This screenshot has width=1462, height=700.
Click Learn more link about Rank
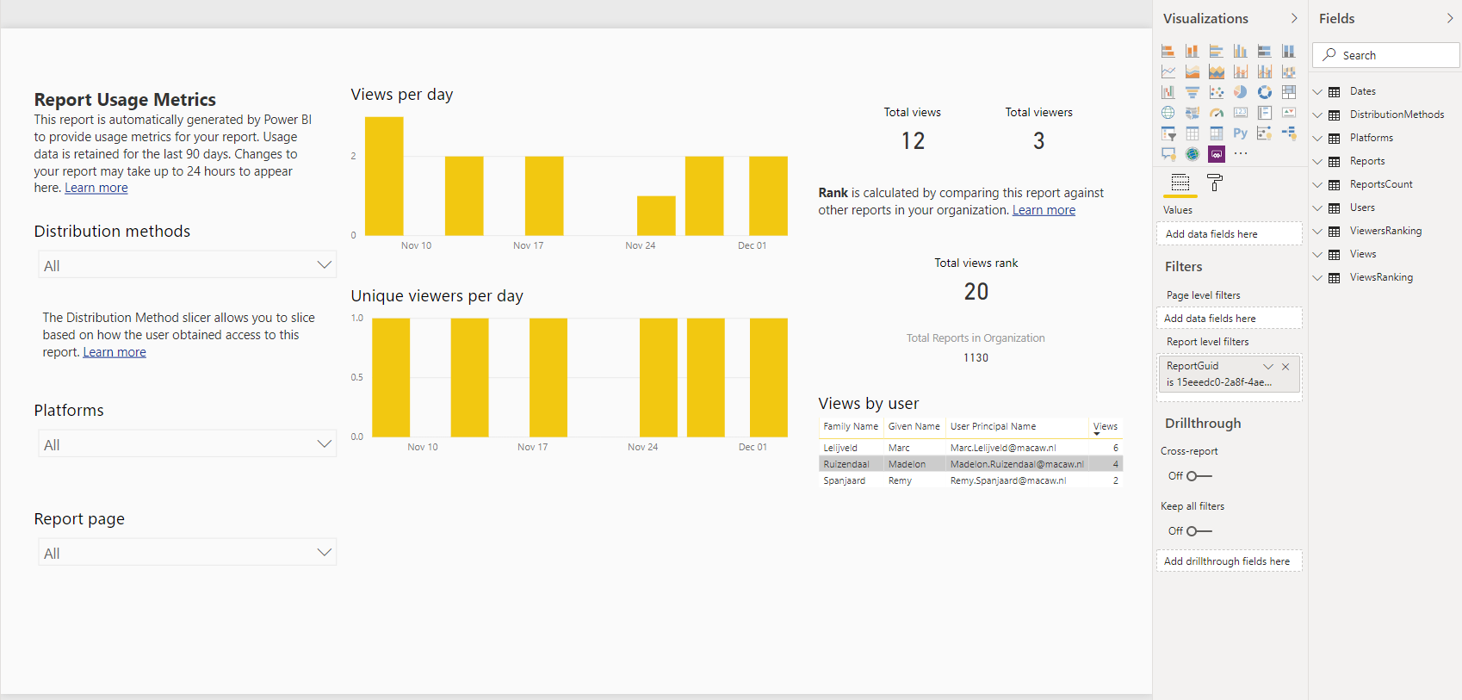coord(1044,210)
